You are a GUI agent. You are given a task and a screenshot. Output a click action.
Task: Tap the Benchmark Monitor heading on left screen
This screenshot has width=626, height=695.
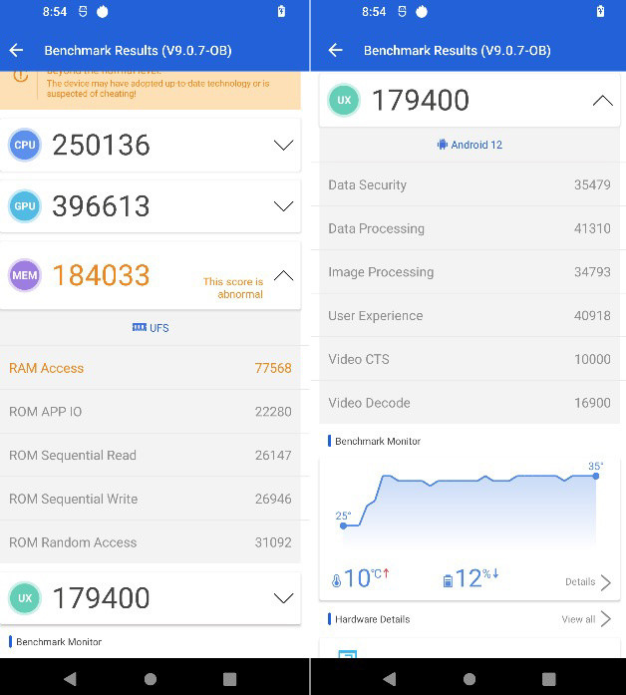click(59, 641)
